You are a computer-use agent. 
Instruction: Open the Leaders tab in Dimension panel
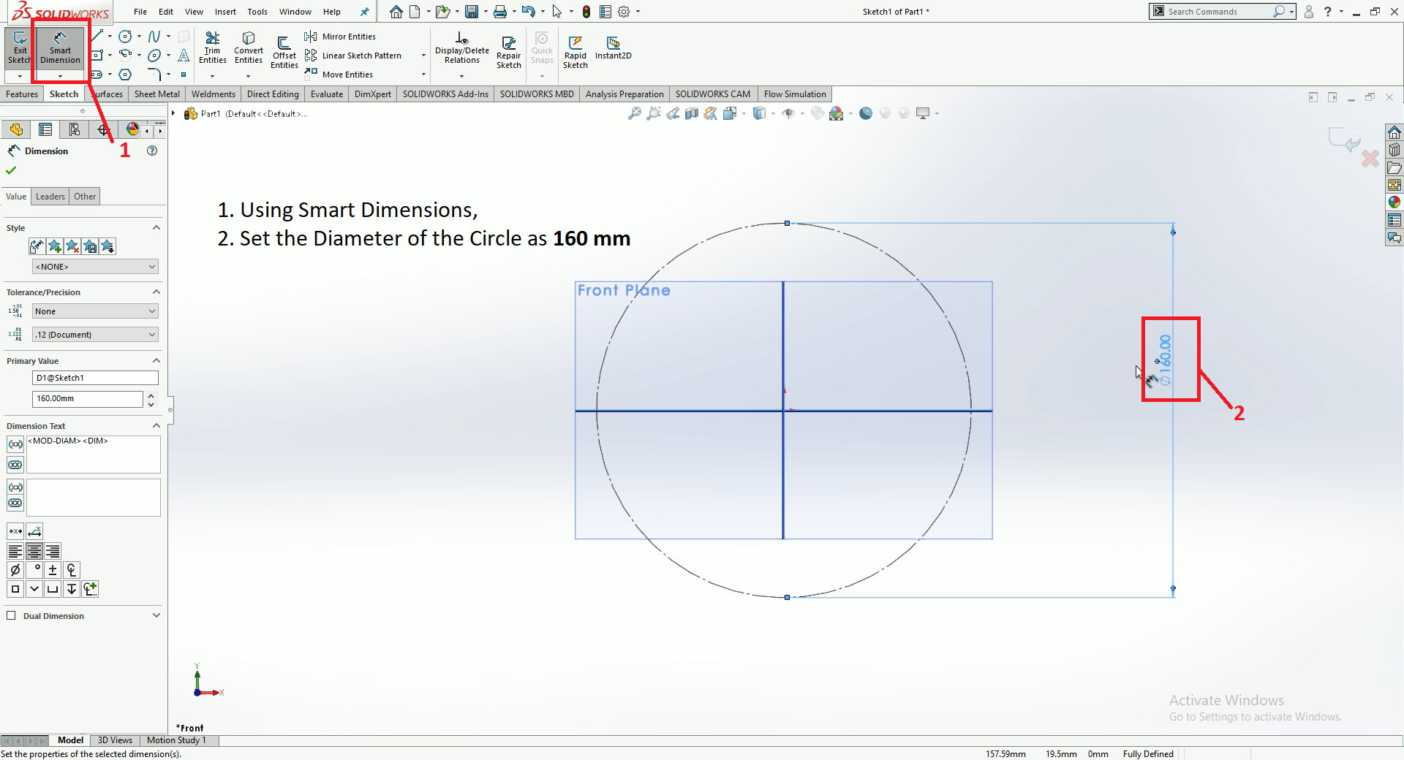50,197
